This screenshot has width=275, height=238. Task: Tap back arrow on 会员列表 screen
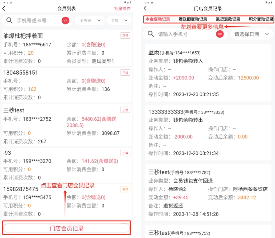4,9
